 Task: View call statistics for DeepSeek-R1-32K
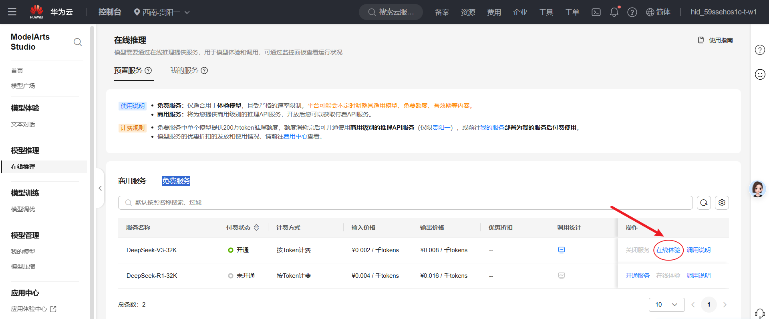pyautogui.click(x=562, y=276)
